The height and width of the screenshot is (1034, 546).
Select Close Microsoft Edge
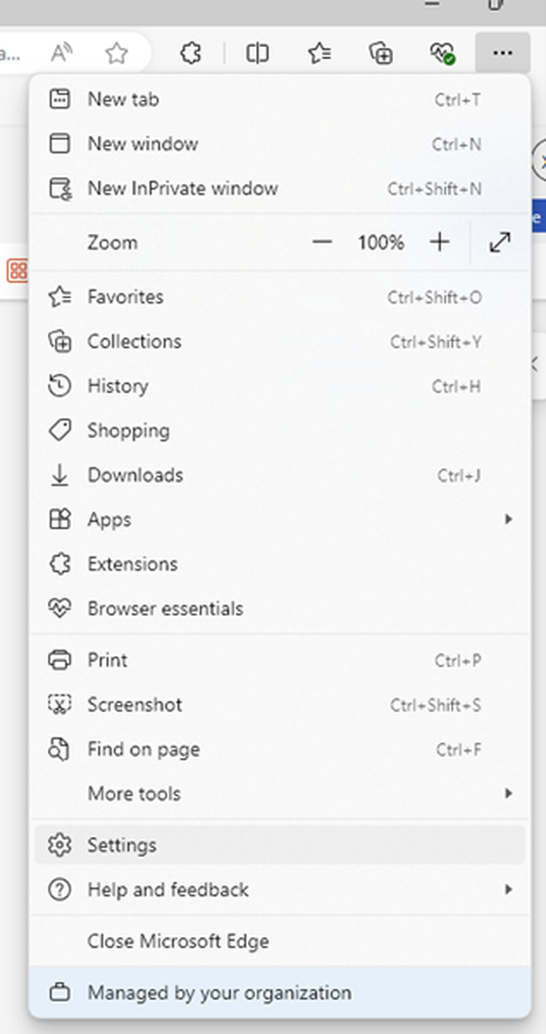[279, 942]
